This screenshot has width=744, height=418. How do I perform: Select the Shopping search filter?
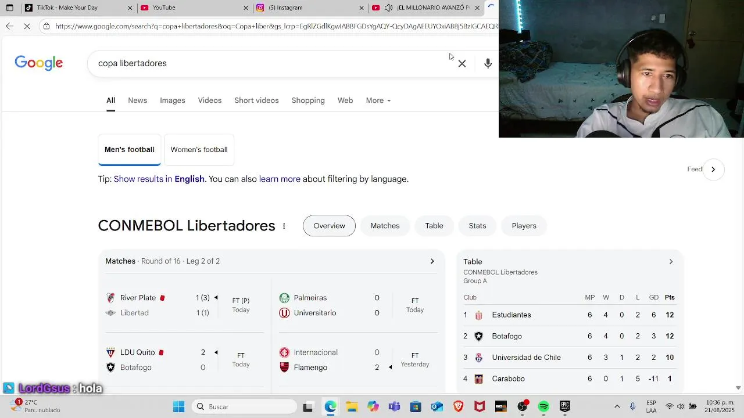tap(308, 100)
